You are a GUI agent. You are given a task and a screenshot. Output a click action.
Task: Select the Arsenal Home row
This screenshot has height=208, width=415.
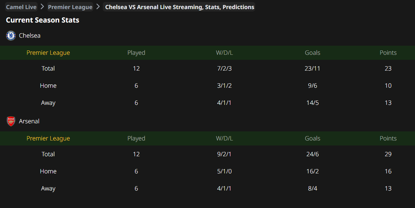tap(48, 171)
